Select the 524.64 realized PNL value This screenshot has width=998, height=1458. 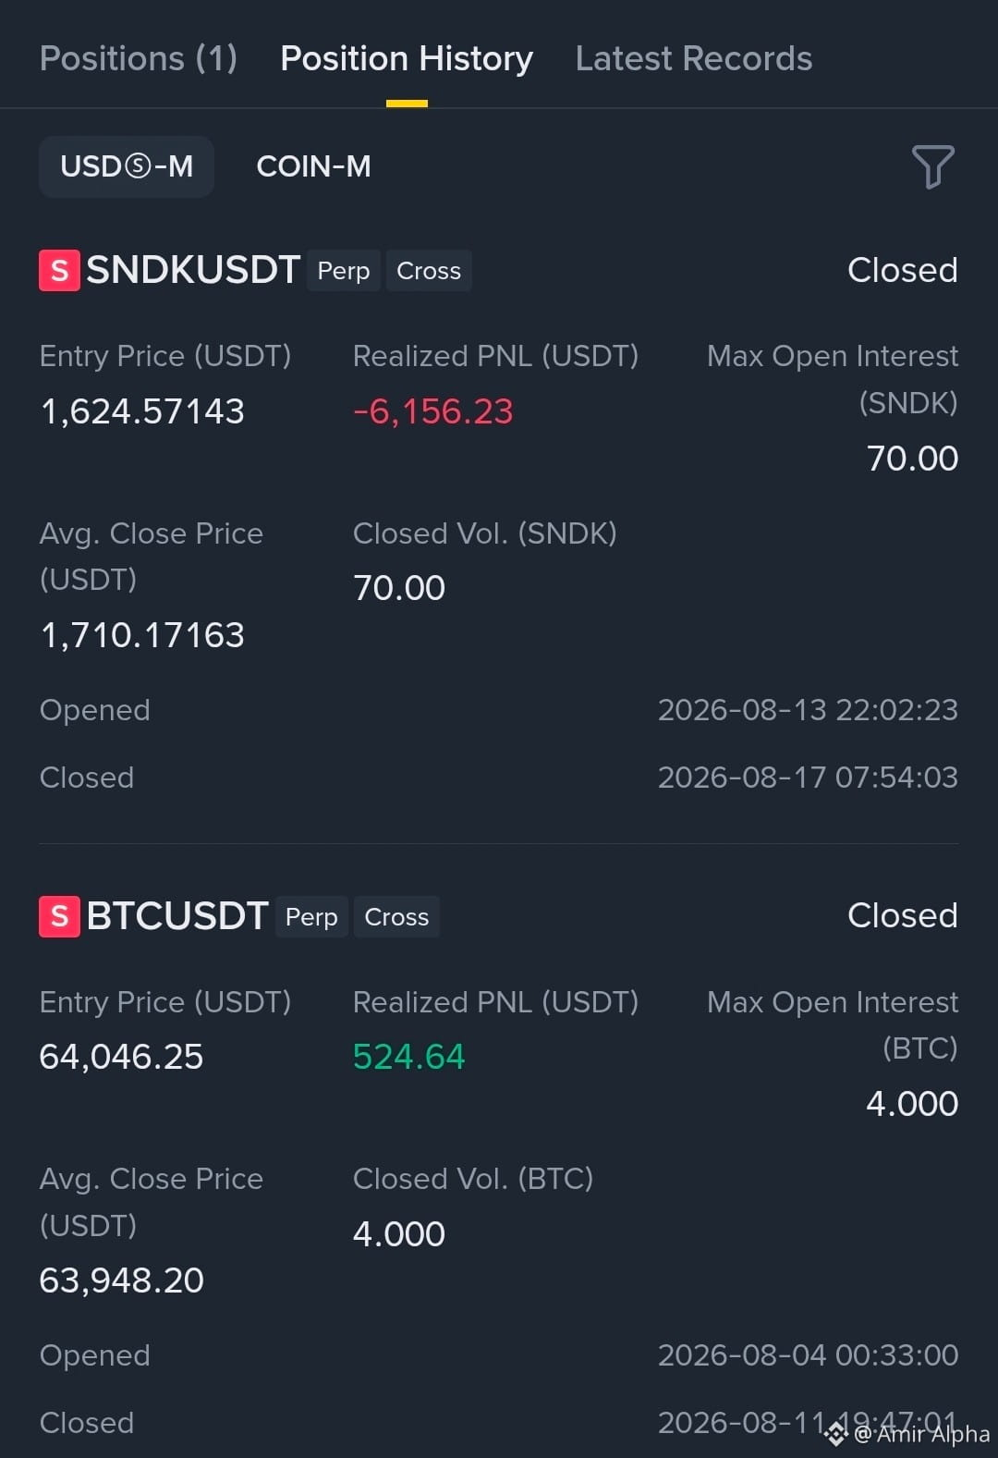[x=409, y=1057]
